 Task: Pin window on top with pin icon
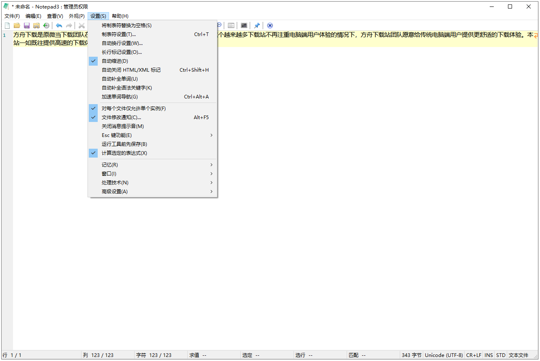coord(257,25)
